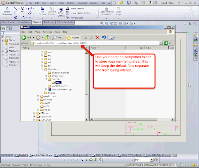Screen dimensions: 199x168
Task: Click the horizontal scrollbar in file list
Action: (125, 119)
